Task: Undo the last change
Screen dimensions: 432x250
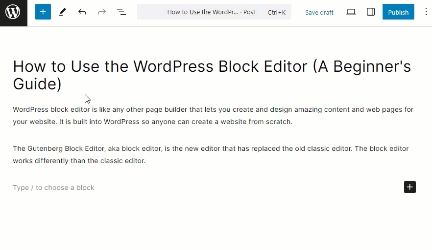Action: pos(82,12)
